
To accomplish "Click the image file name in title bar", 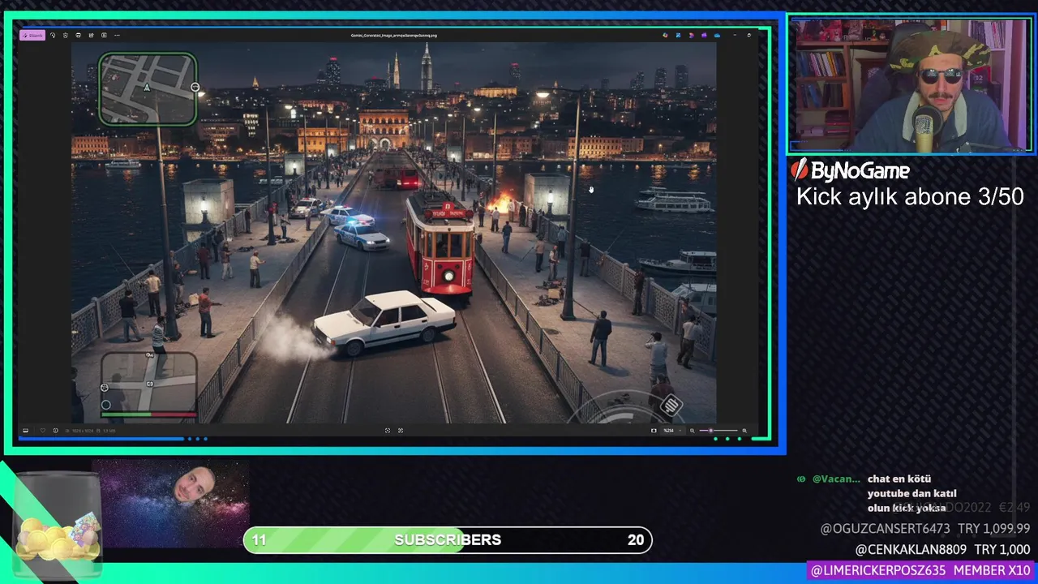I will coord(393,36).
